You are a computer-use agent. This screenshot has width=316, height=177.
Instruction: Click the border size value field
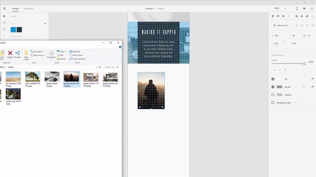pyautogui.click(x=304, y=87)
